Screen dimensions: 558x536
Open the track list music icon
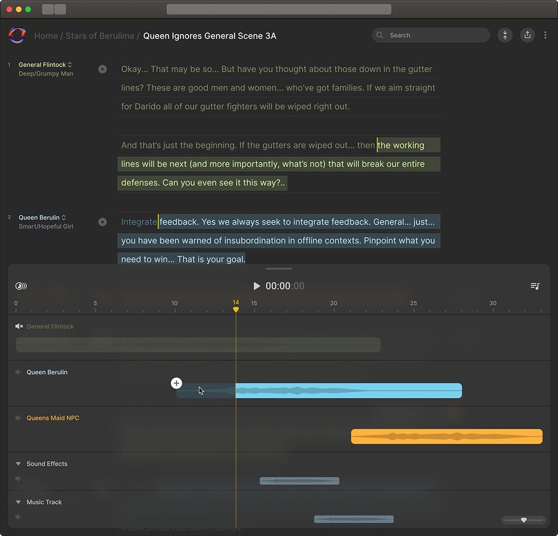[x=535, y=286]
